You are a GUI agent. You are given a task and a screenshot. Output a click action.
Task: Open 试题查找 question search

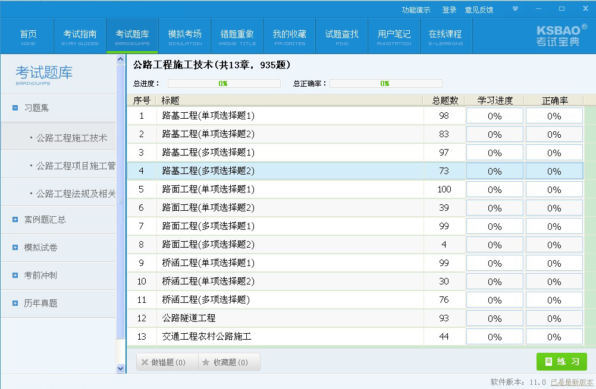(x=341, y=36)
